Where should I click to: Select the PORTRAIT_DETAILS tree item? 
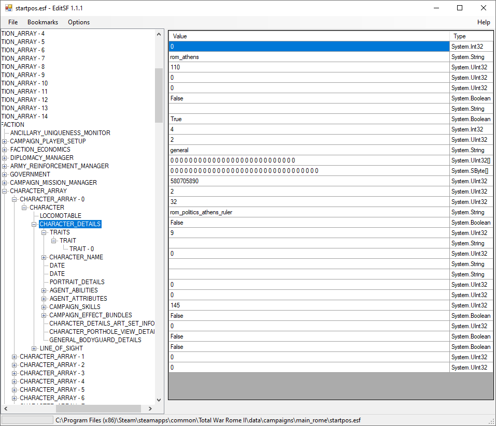click(77, 282)
